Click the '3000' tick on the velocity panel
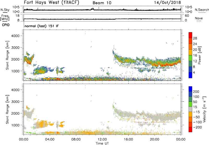209x145 pixels. 15,102
